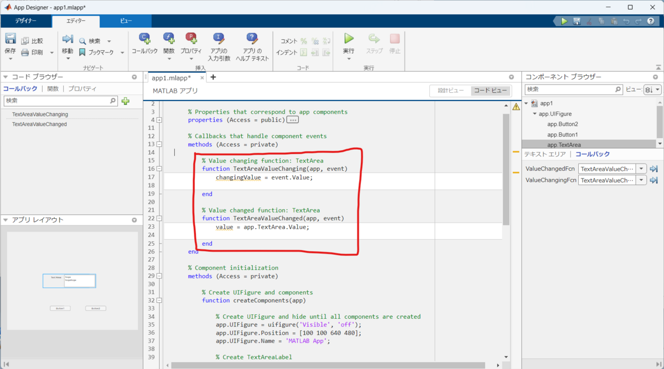664x369 pixels.
Task: Run the app with green Run (実行) icon
Action: tap(349, 38)
